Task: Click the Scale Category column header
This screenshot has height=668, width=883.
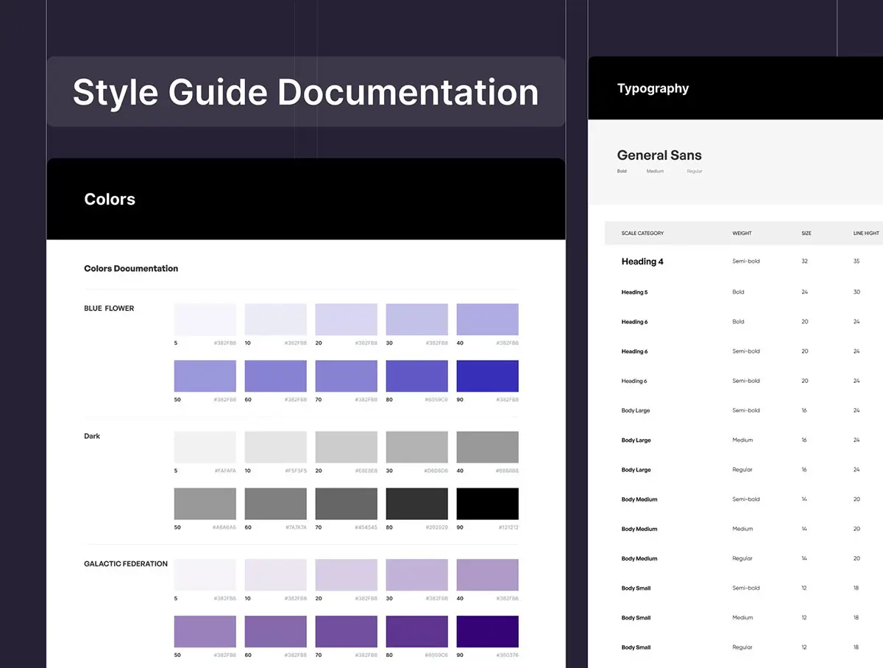Action: click(x=642, y=233)
